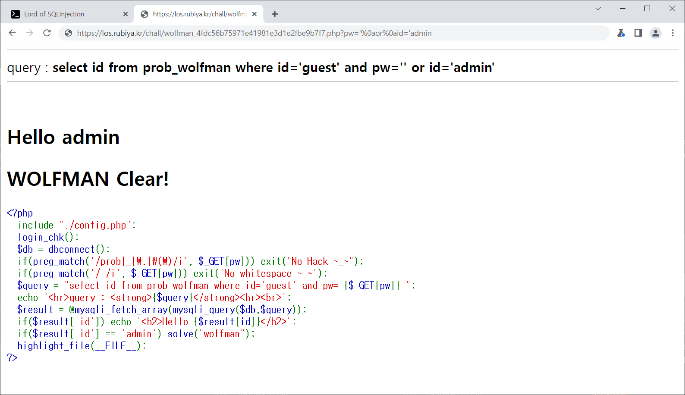The height and width of the screenshot is (395, 685).
Task: Click the Lord of SQLInjection tab favicon
Action: [x=16, y=14]
